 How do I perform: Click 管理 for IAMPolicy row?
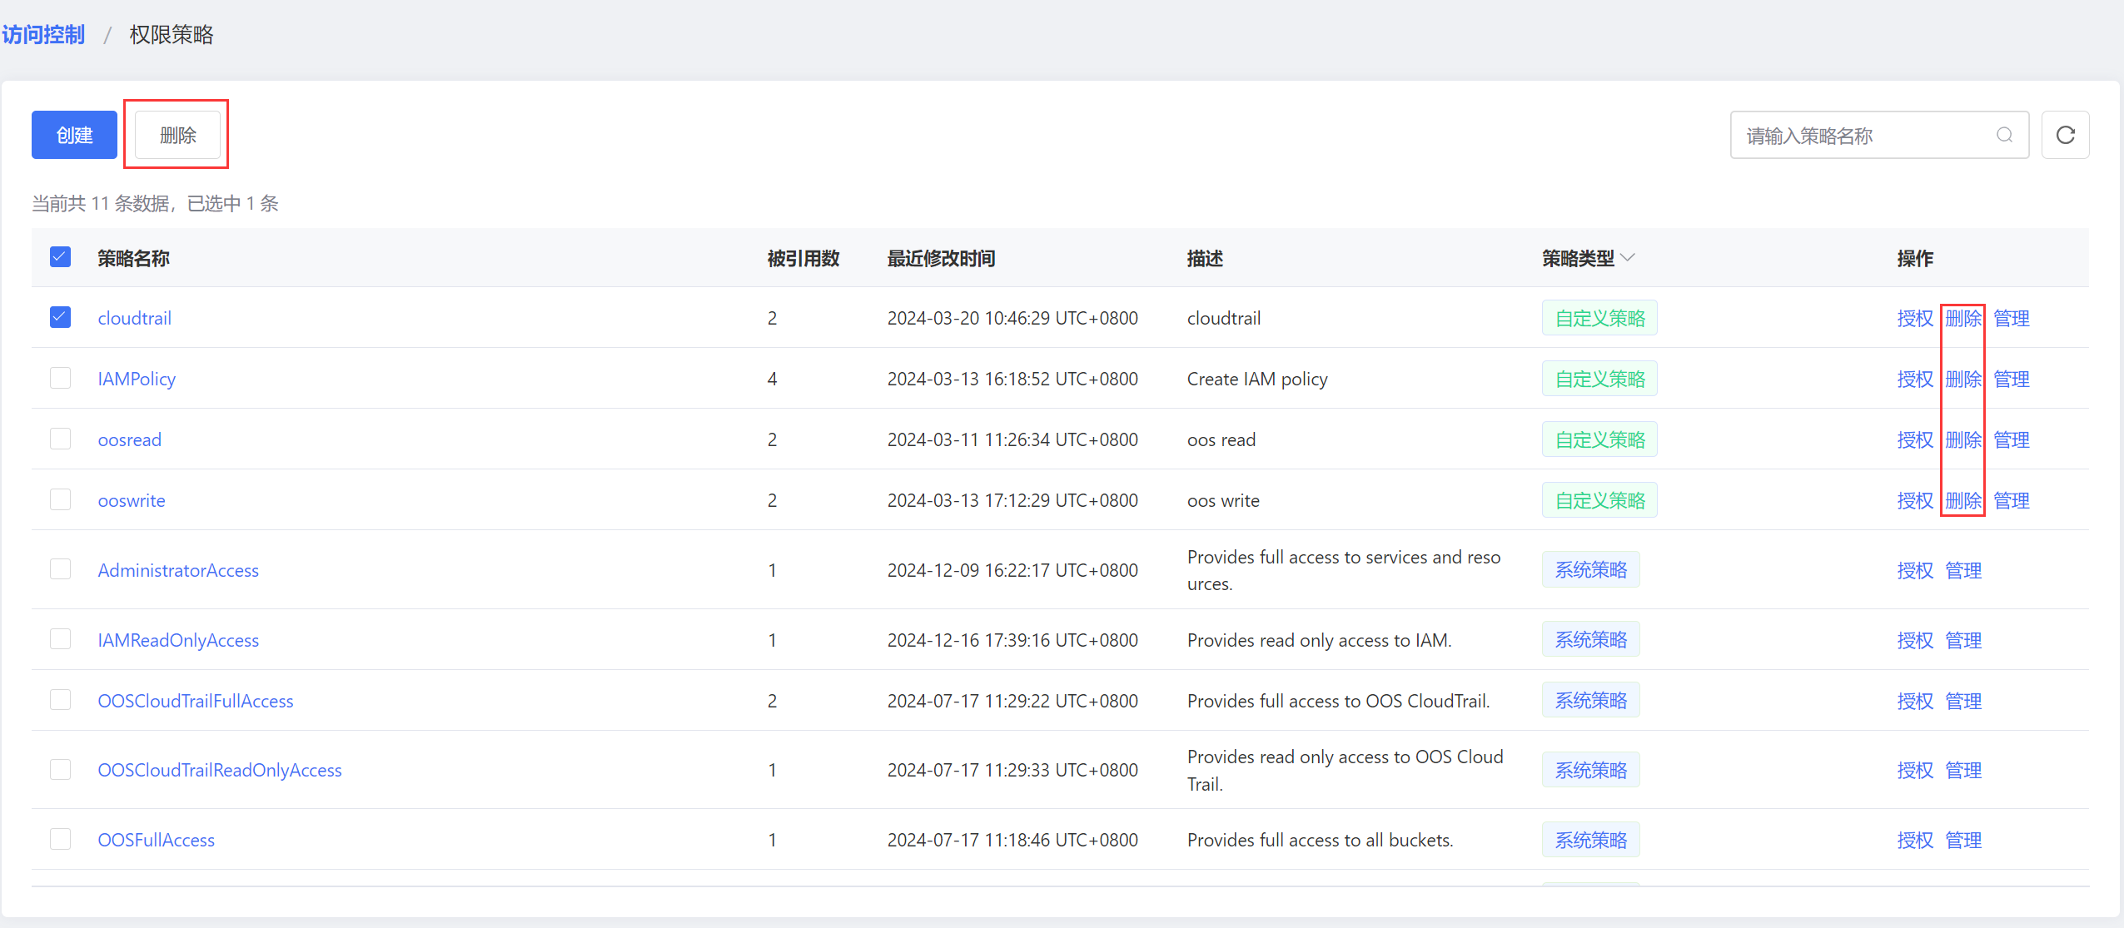[x=2012, y=379]
